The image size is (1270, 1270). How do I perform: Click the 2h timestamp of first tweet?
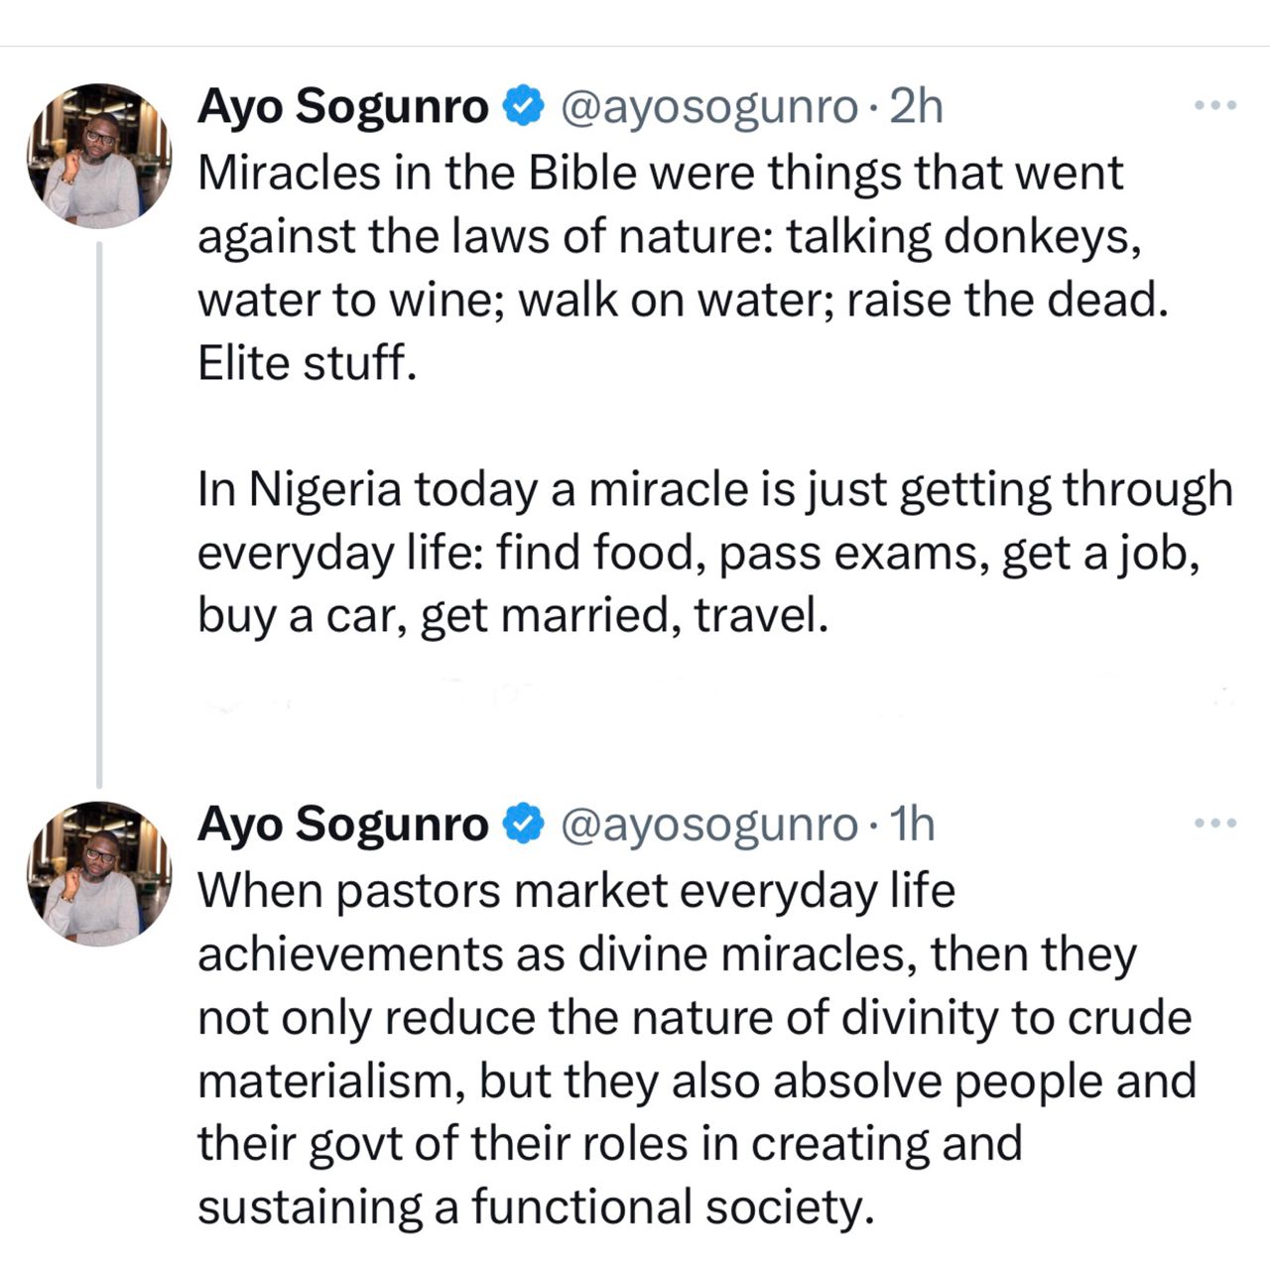point(915,106)
